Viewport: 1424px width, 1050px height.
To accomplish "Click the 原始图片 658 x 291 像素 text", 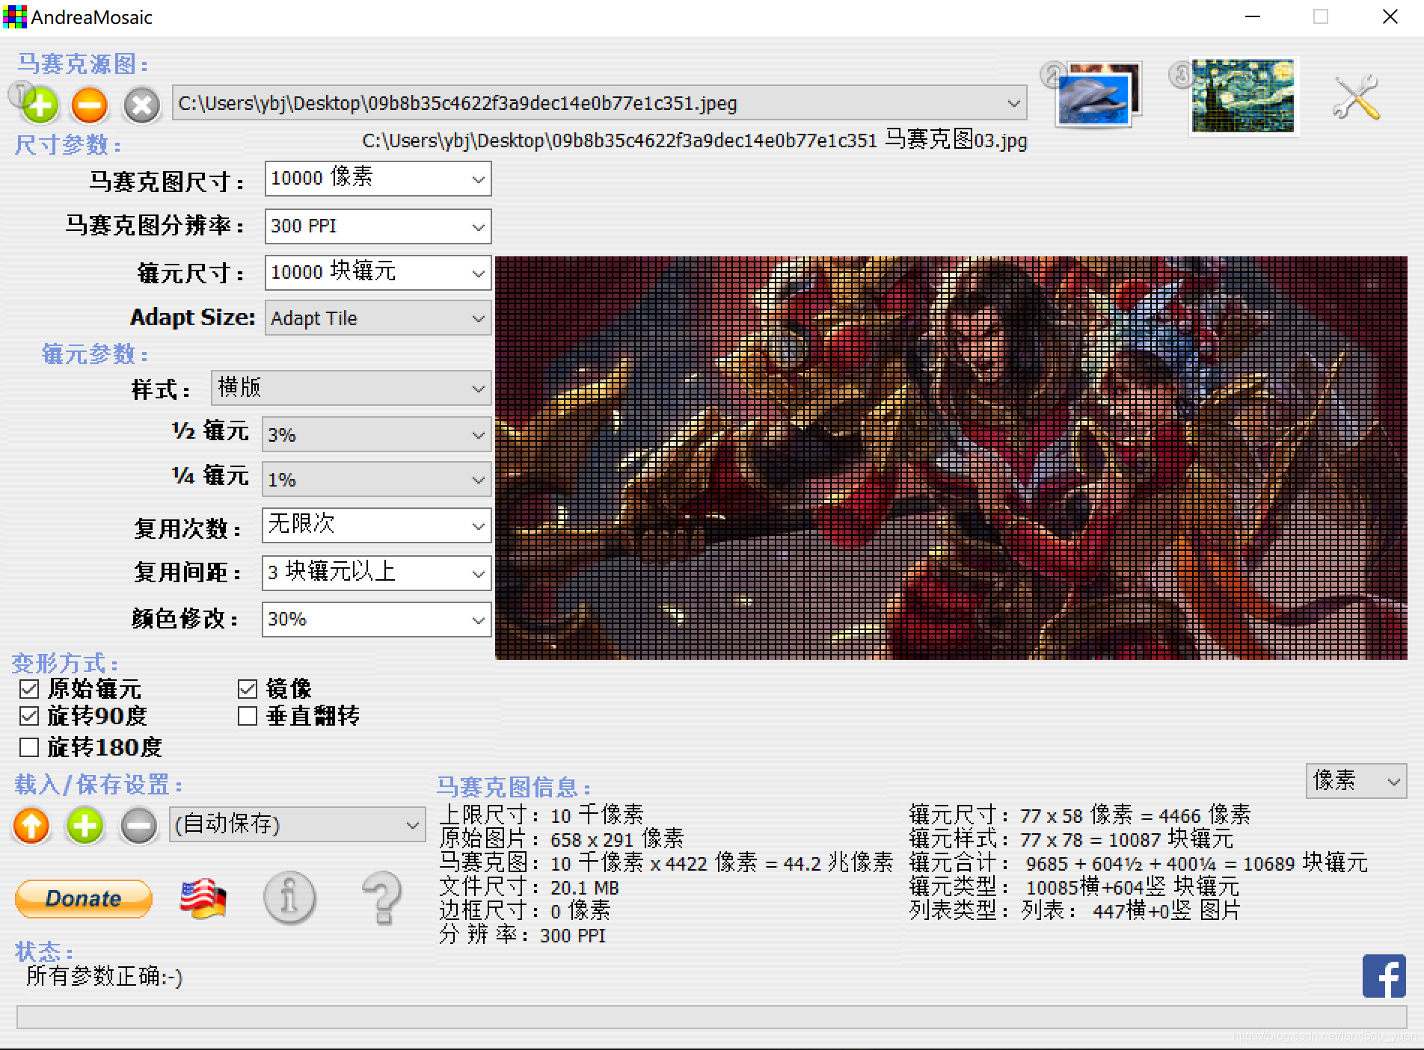I will (x=562, y=839).
